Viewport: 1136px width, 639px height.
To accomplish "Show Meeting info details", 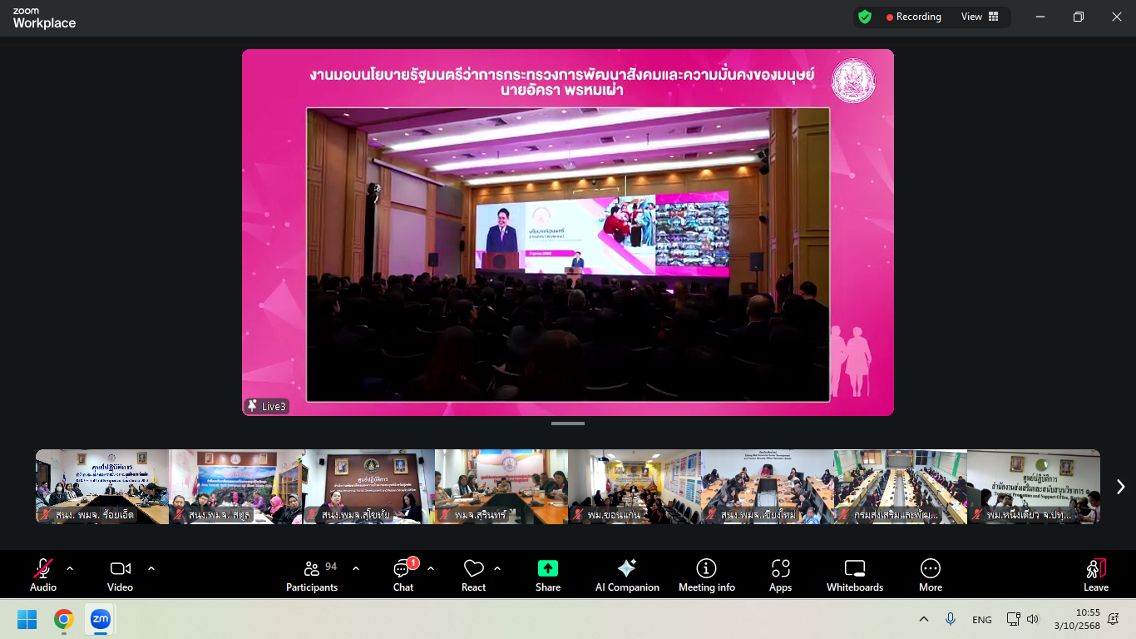I will click(x=706, y=575).
